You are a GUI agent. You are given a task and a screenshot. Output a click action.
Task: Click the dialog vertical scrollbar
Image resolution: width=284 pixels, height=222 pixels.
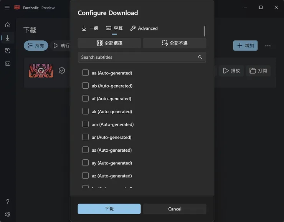205,31
